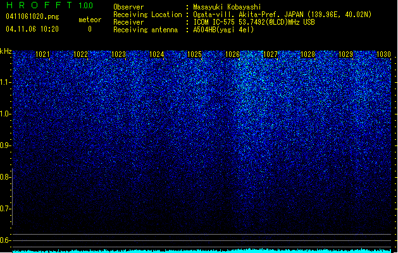398x253 pixels.
Task: Click the 0.7 kHz axis label
Action: pyautogui.click(x=5, y=209)
